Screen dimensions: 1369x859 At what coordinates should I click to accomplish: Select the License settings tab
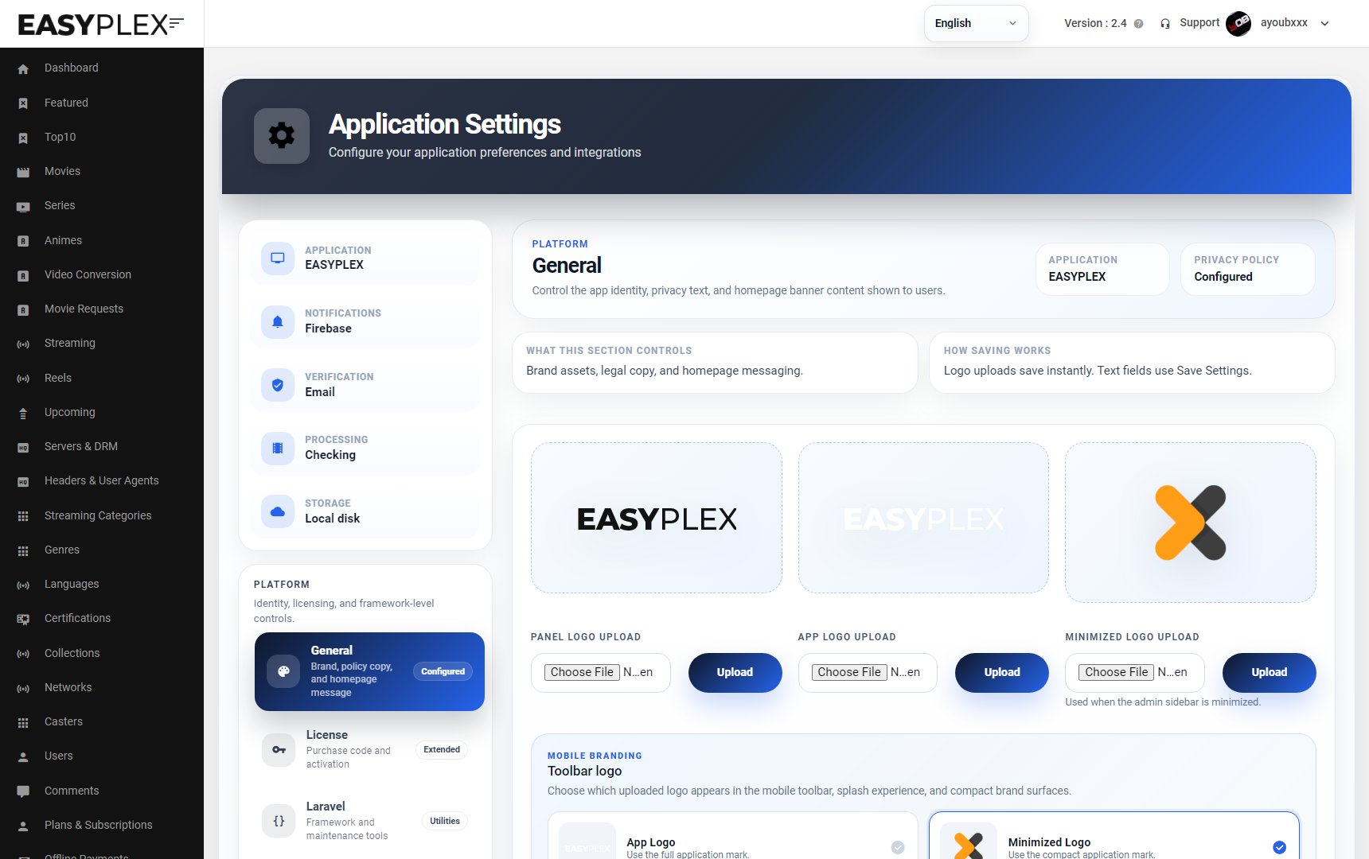click(x=369, y=749)
